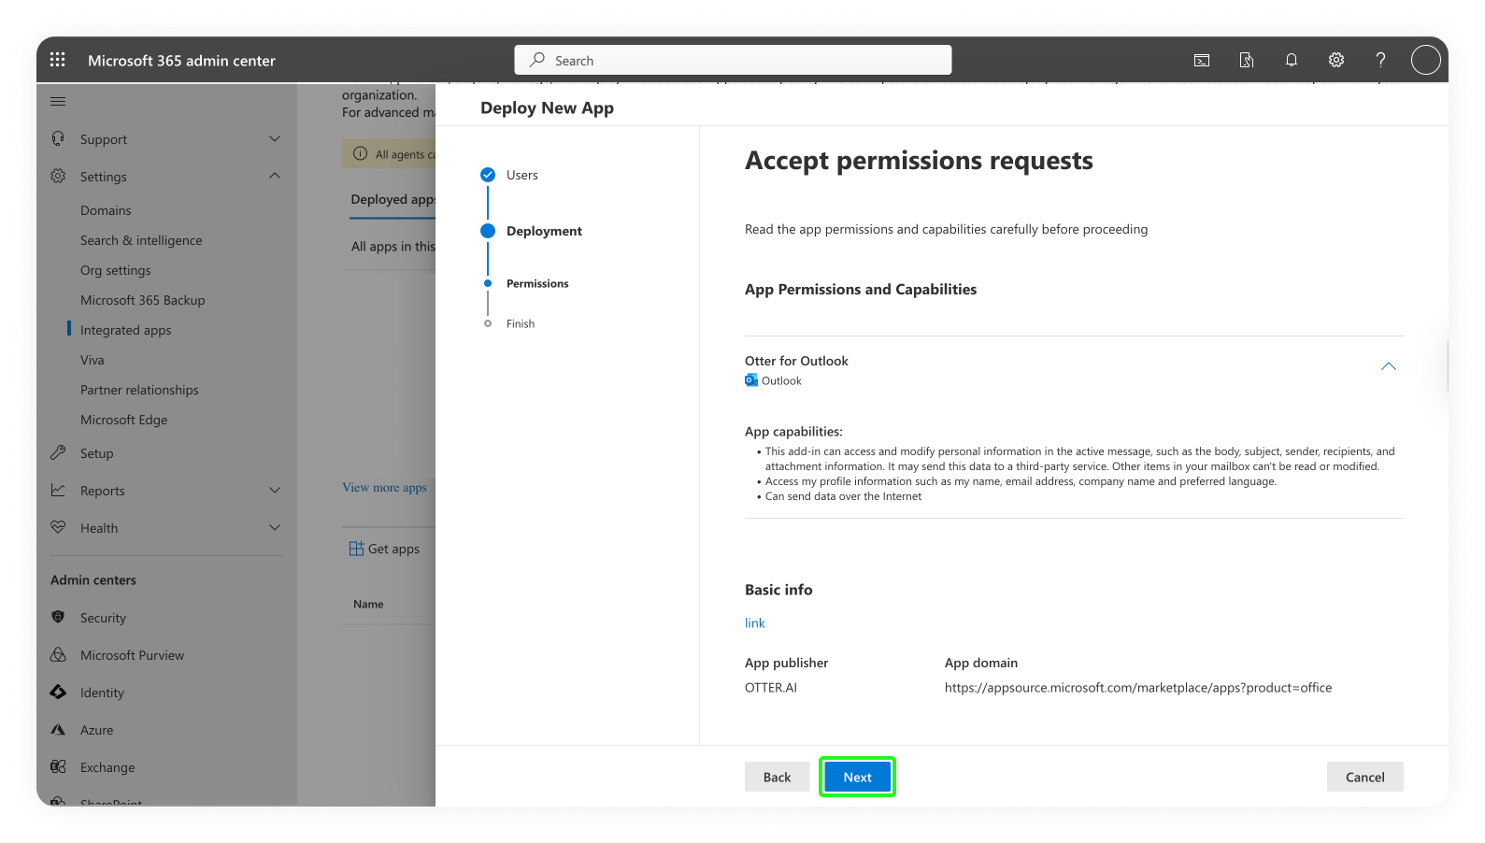Toggle the hamburger navigation menu
Screen dimensions: 1485x843
point(58,101)
